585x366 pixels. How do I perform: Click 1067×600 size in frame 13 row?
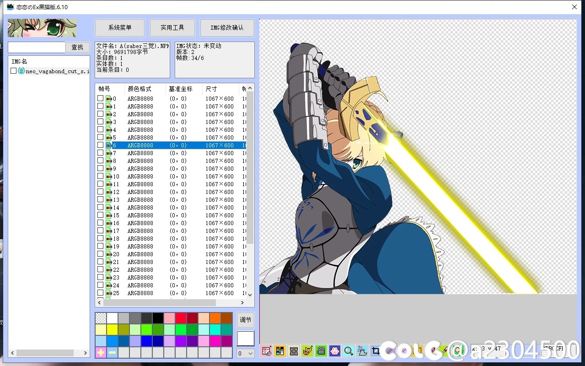[220, 200]
